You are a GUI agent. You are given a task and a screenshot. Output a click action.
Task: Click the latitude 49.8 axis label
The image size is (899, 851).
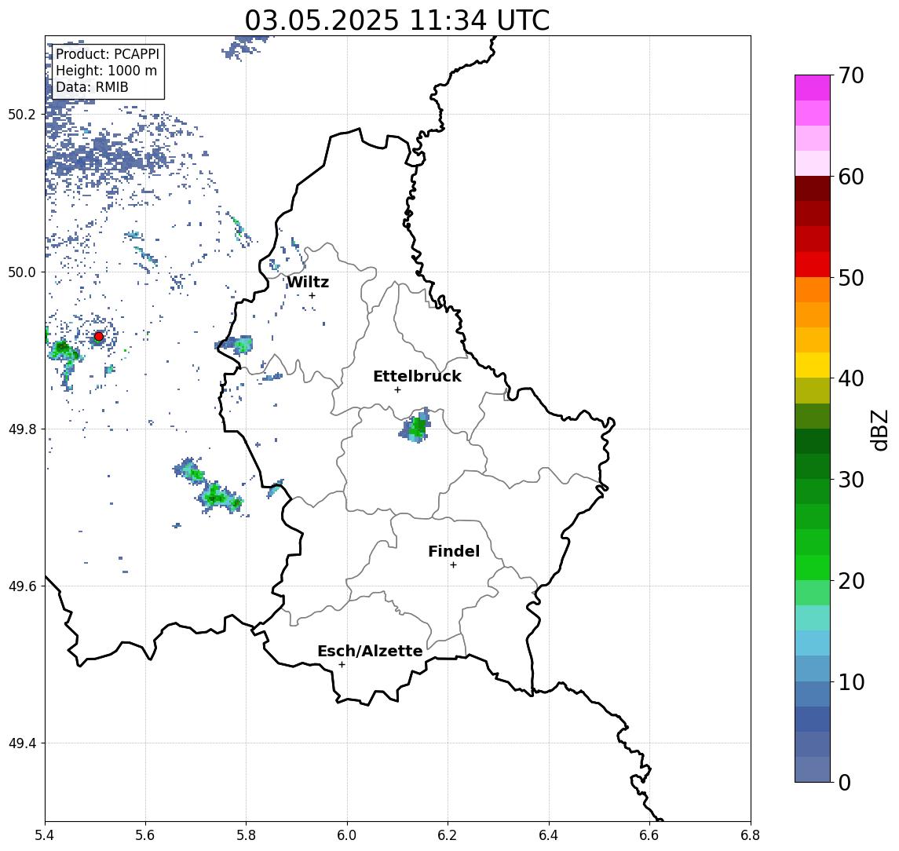coord(22,429)
